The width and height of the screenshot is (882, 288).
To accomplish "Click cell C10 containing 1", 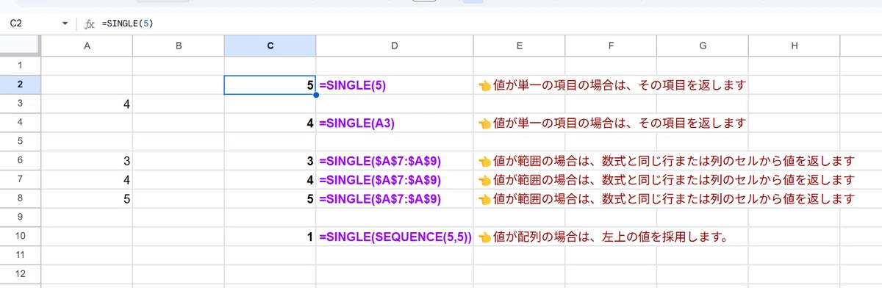I will click(x=270, y=237).
